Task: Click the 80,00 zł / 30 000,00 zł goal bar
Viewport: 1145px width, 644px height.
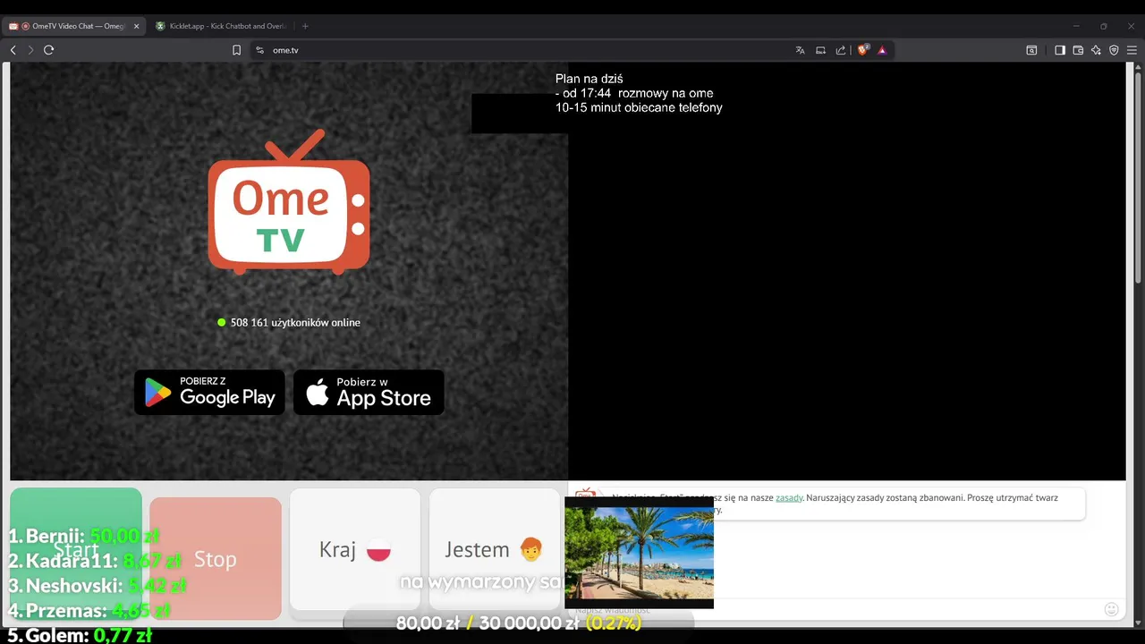Action: [x=519, y=623]
